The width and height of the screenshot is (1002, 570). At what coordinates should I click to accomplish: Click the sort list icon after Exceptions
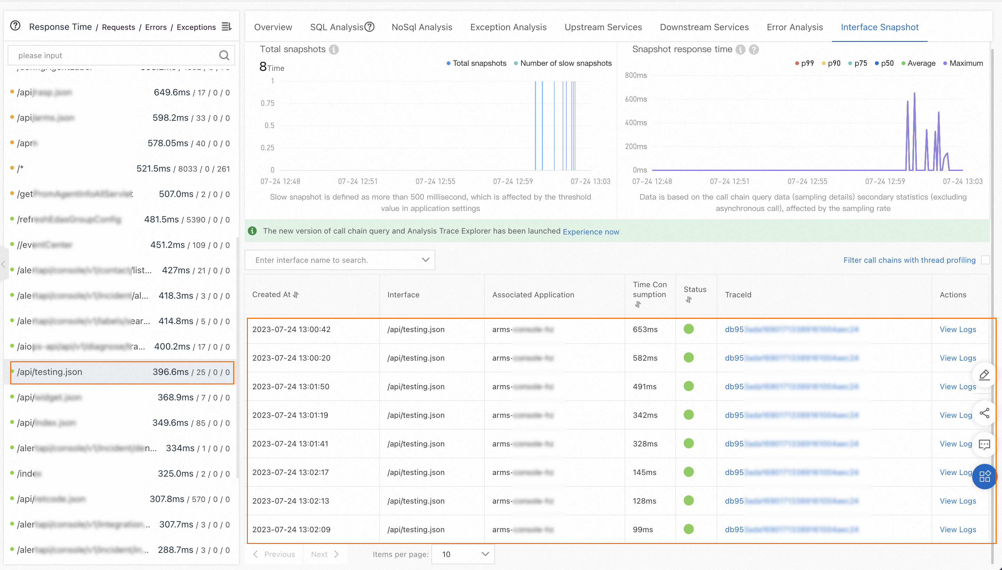[x=227, y=27]
